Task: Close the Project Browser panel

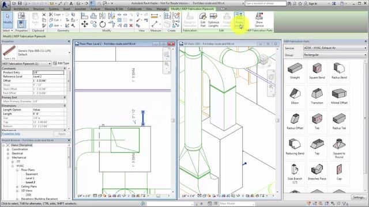Action: (x=69, y=140)
